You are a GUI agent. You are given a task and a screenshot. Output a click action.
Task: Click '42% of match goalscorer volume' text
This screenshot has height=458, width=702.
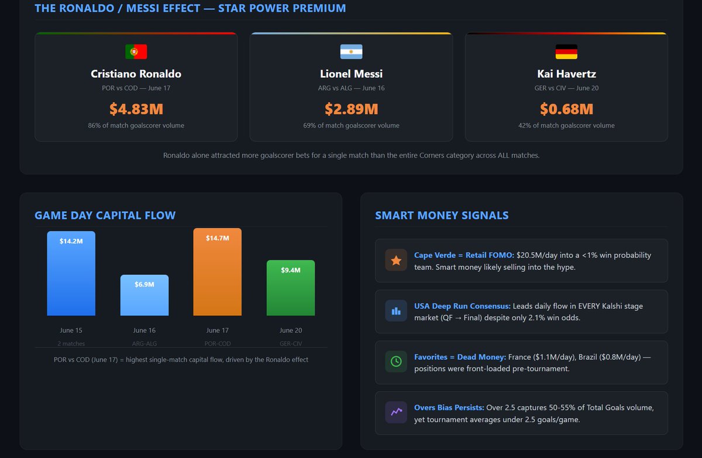(566, 125)
